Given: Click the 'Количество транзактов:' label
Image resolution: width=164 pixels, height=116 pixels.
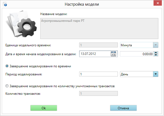Looking at the screenshot, I should [x=23, y=94].
